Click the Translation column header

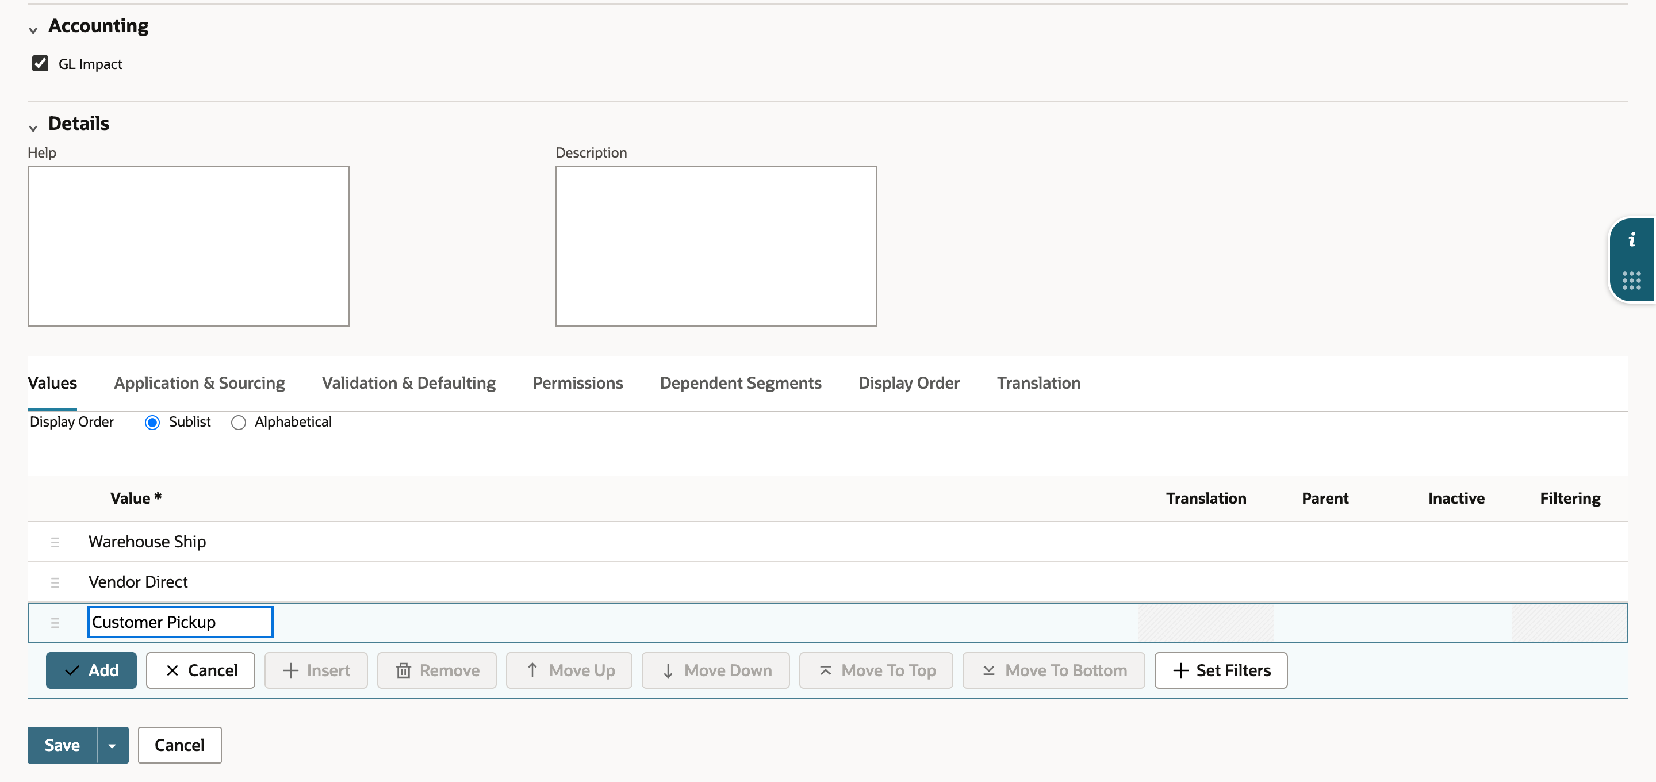pyautogui.click(x=1206, y=499)
